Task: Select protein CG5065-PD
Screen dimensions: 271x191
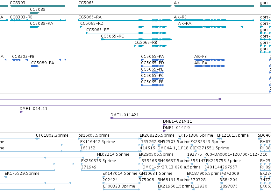Action: coord(153,66)
